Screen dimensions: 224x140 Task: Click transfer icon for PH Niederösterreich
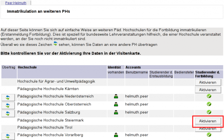[8, 98]
